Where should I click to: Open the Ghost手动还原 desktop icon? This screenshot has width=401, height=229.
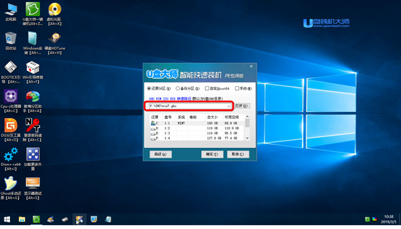(10, 188)
